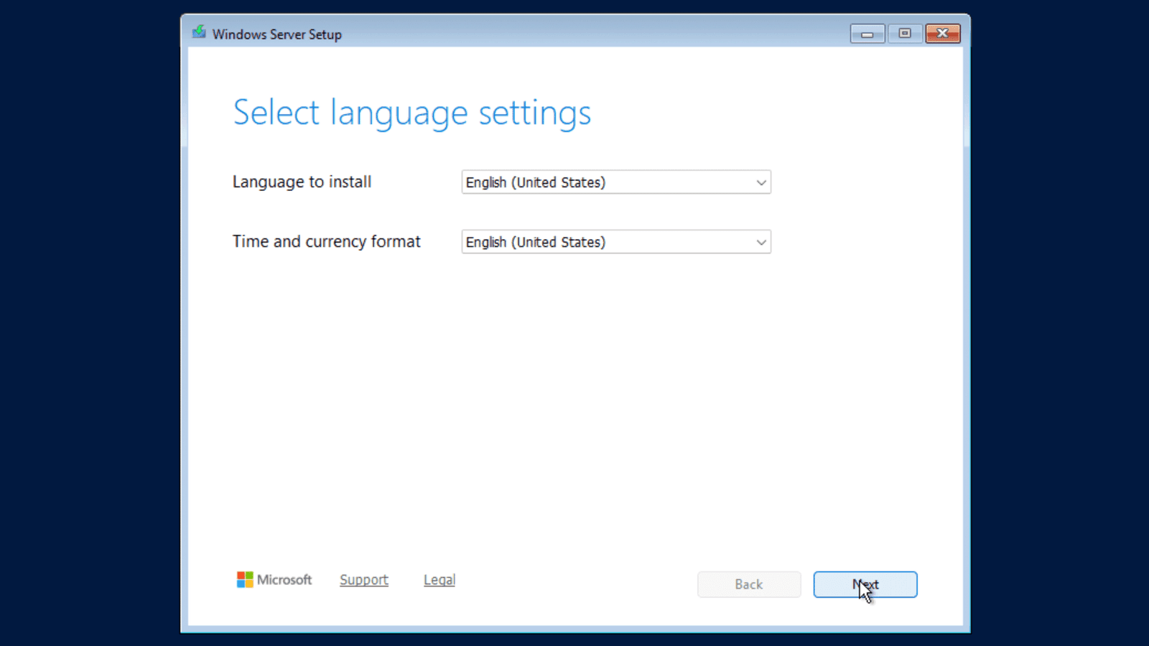Minimize the Windows Server Setup window
The height and width of the screenshot is (646, 1149).
867,34
